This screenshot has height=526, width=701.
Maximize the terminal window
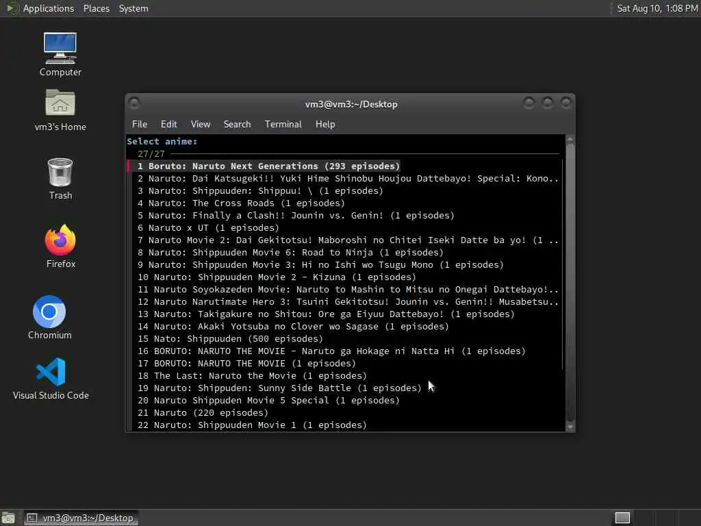click(x=548, y=103)
